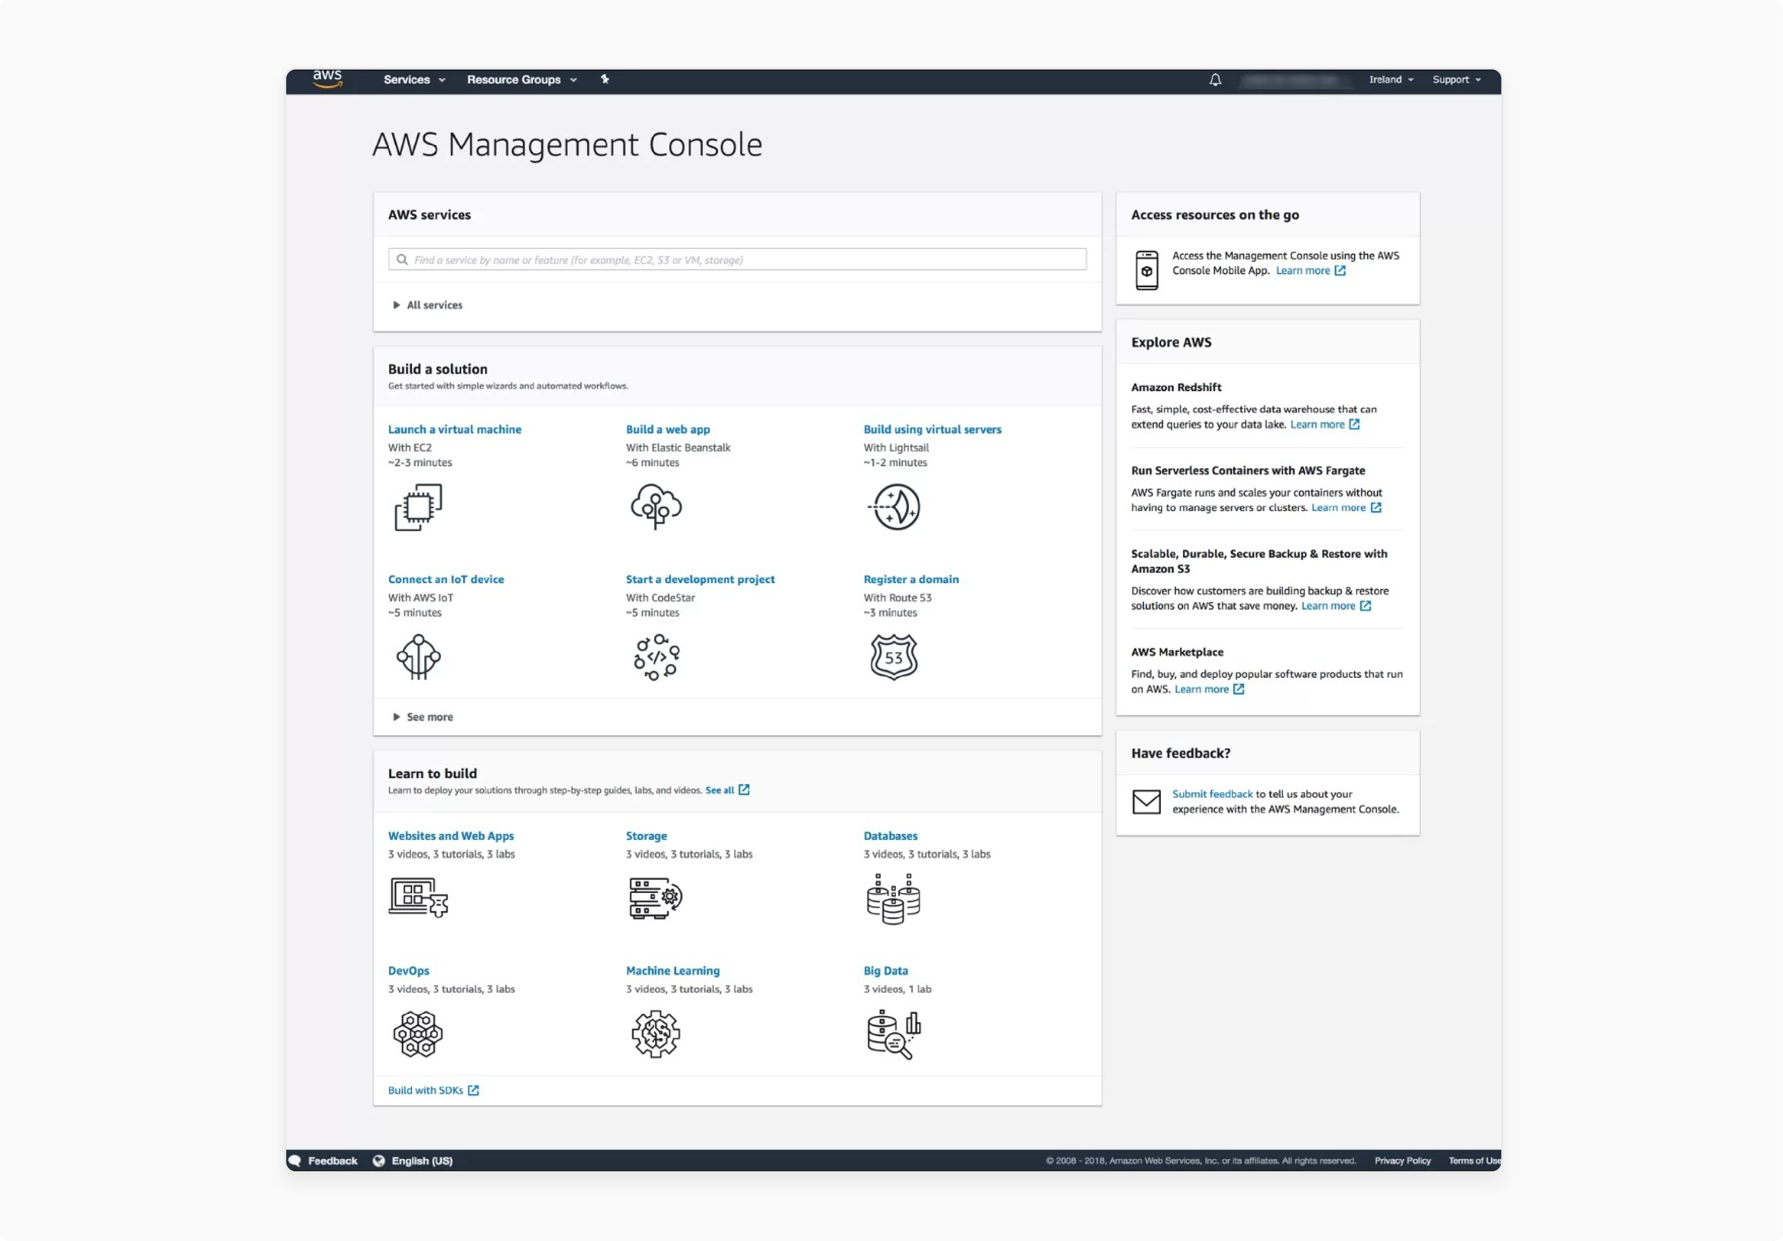The width and height of the screenshot is (1783, 1241).
Task: Click Learn more about Console Mobile App
Action: point(1303,270)
